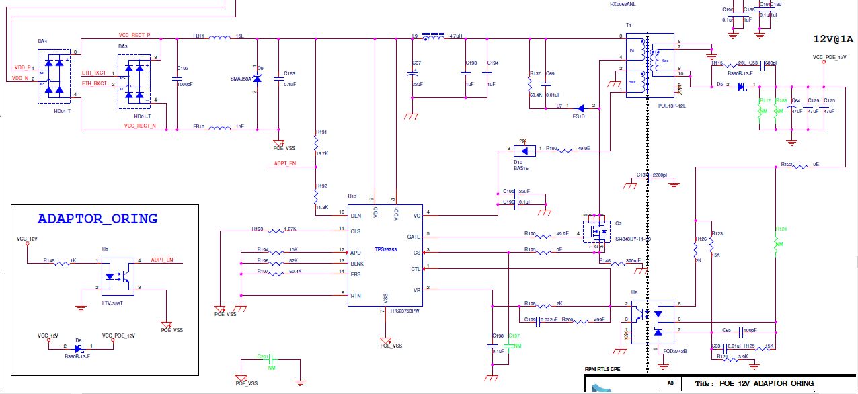The image size is (858, 394).
Task: Select the TPS23753 controller IC U12
Action: click(385, 255)
